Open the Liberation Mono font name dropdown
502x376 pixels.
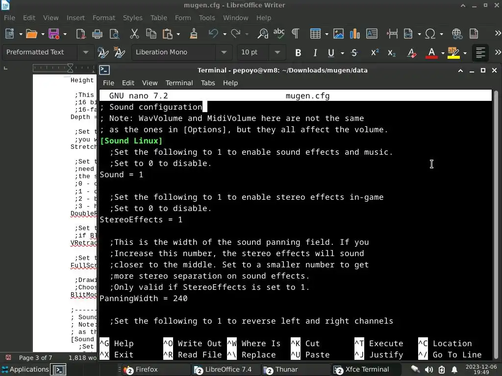click(224, 52)
